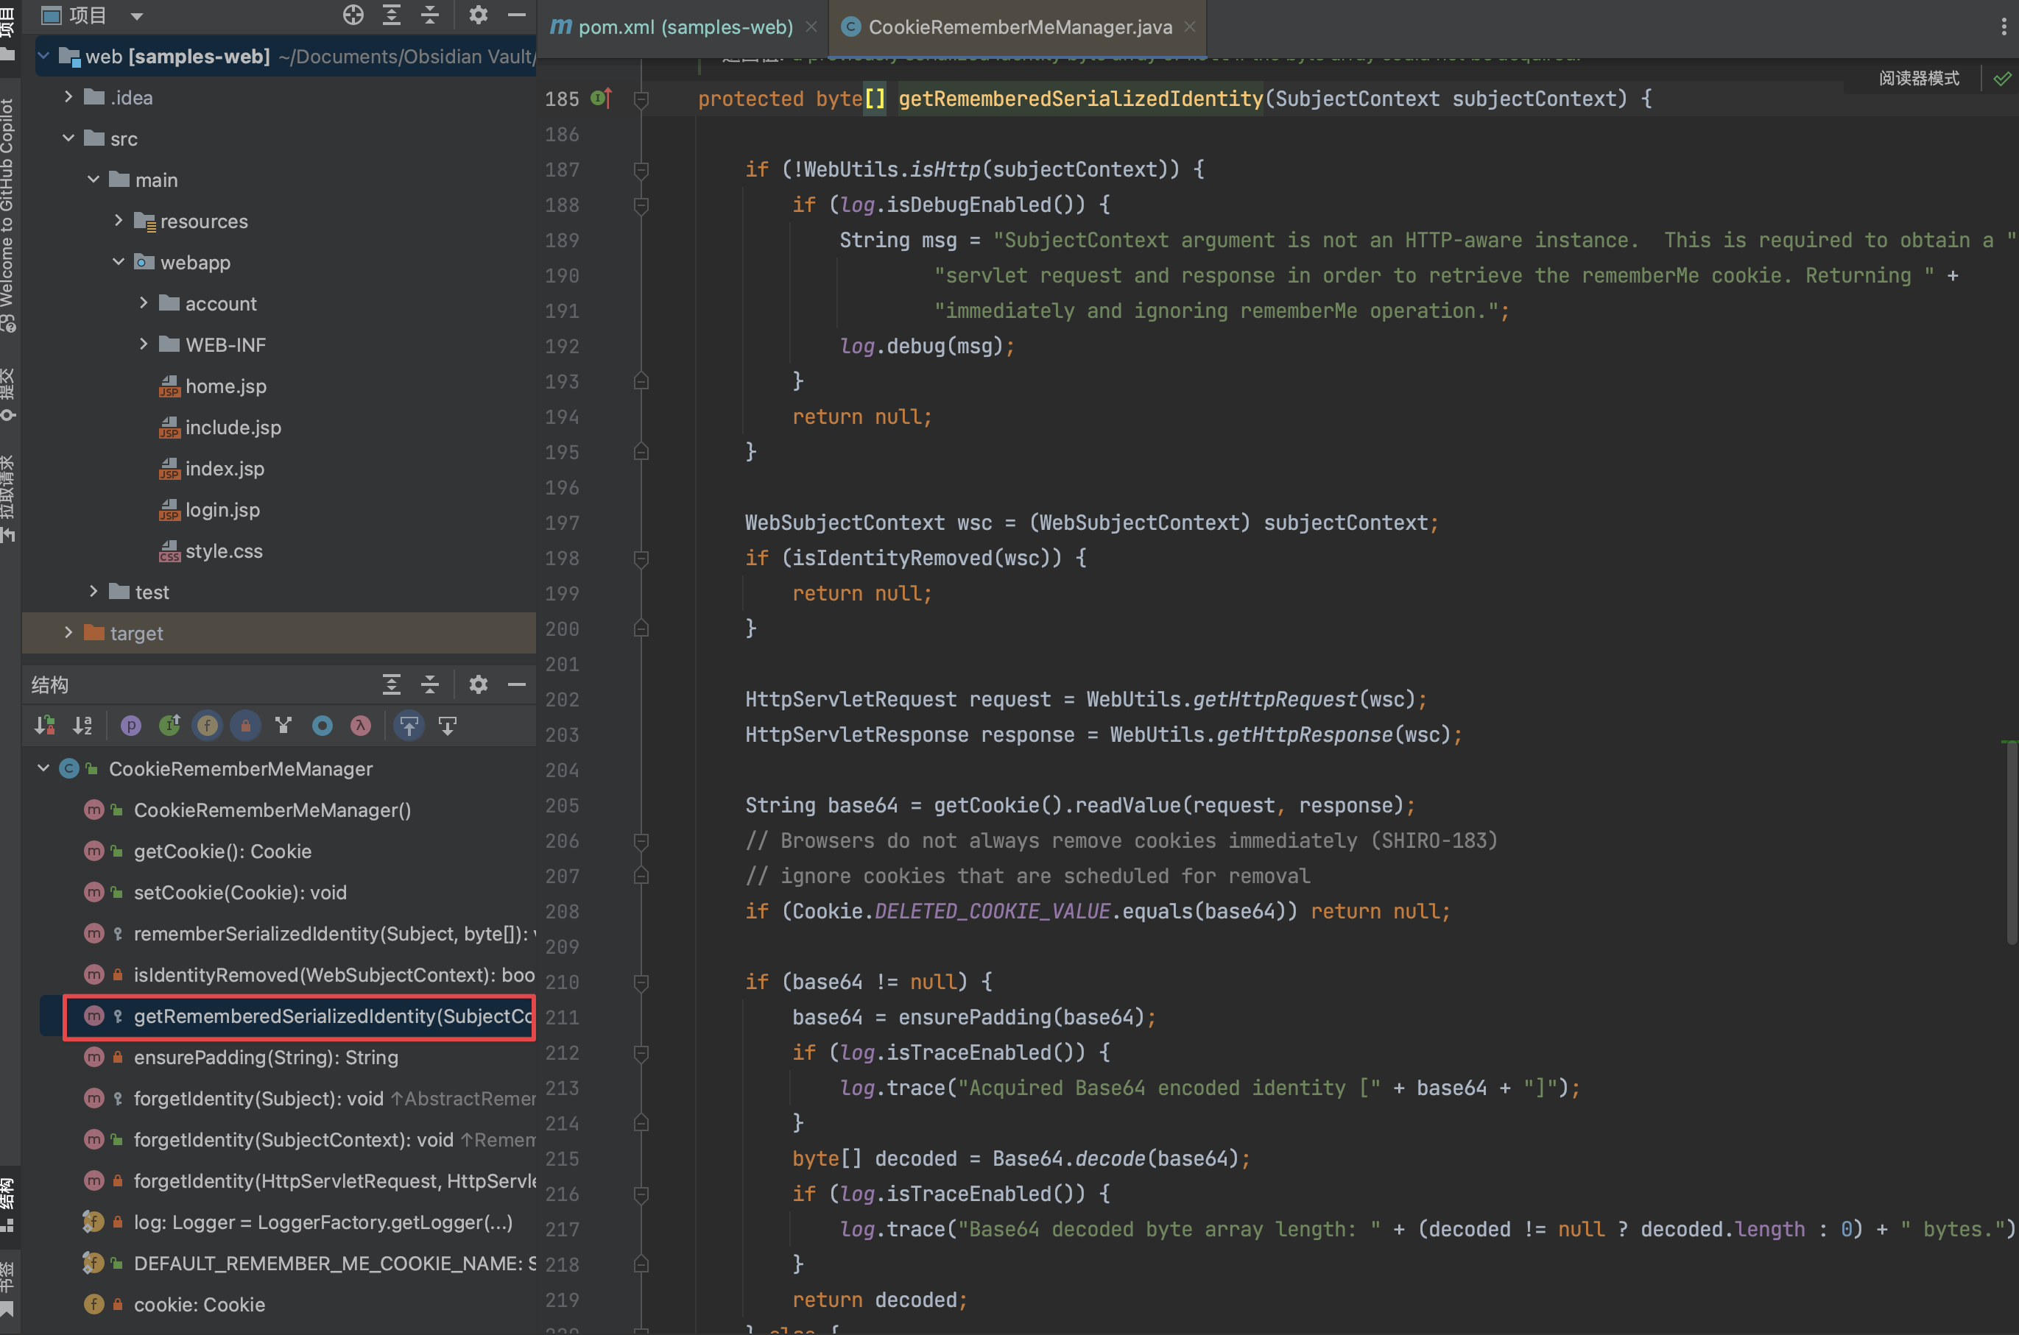Collapse all nodes in the 结构 panel
The image size is (2019, 1335).
click(430, 684)
